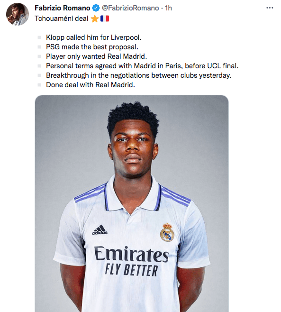Open Fabrizio Romano's profile avatar

(x=18, y=14)
